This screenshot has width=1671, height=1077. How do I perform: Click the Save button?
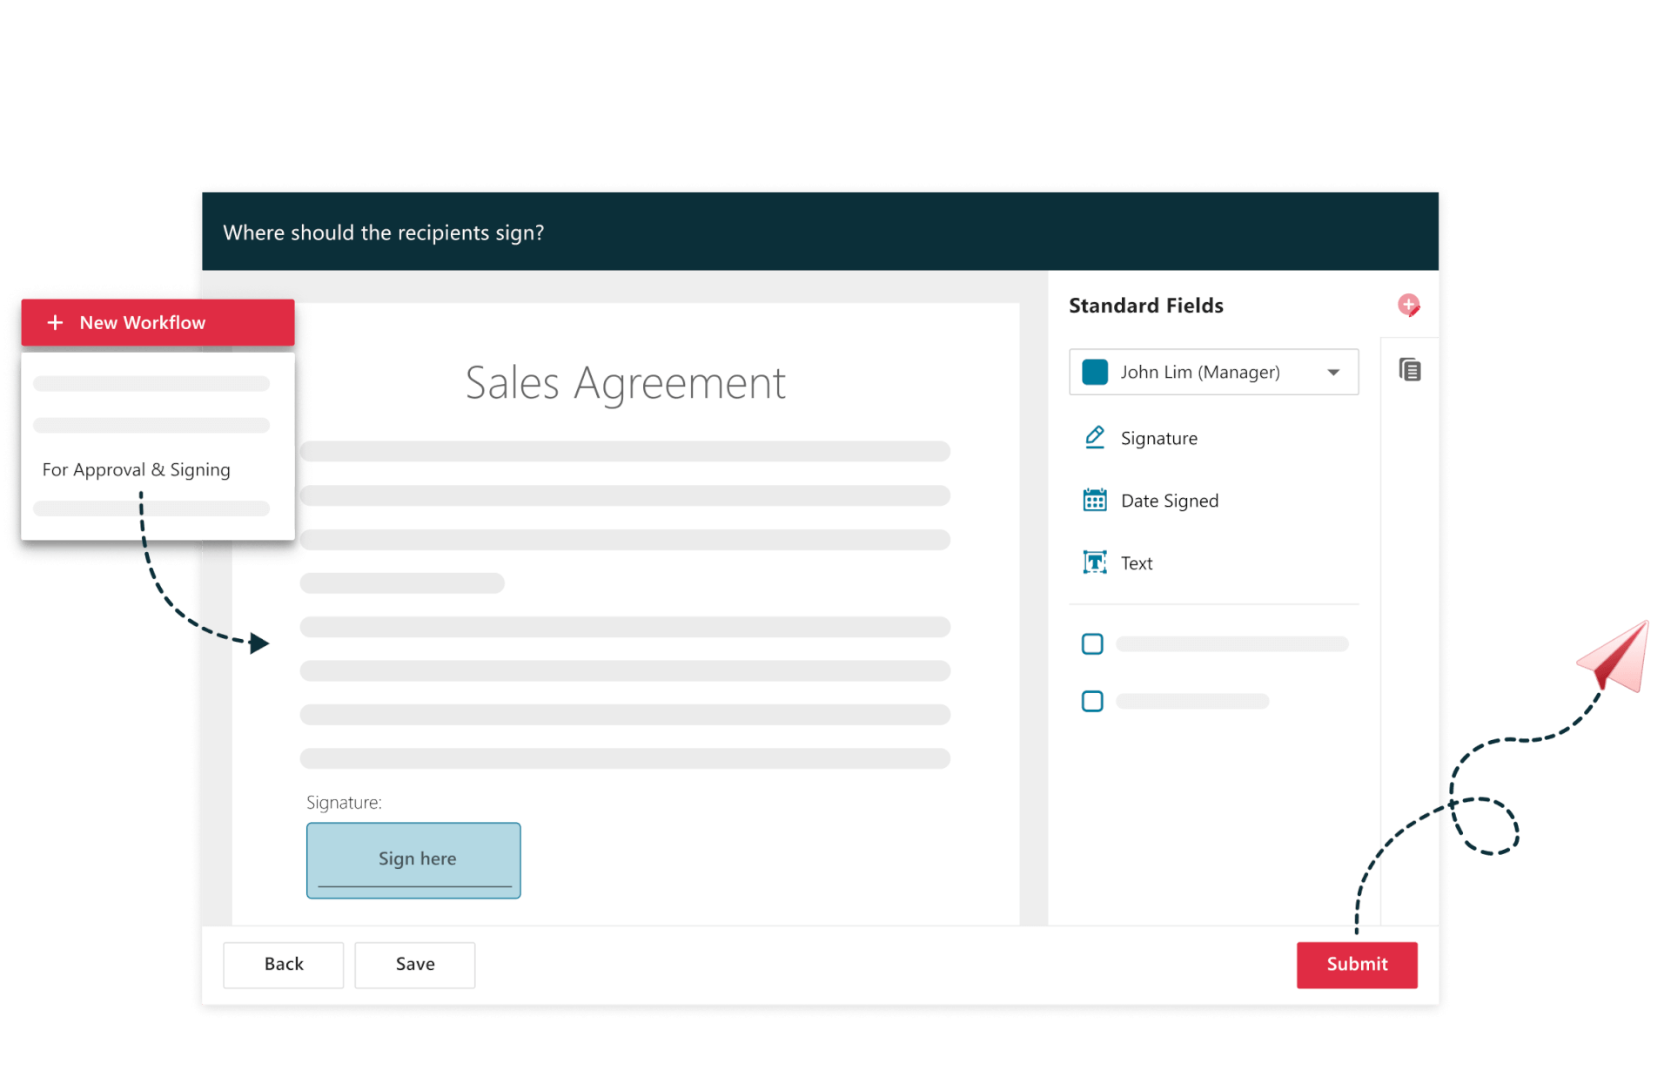414,964
